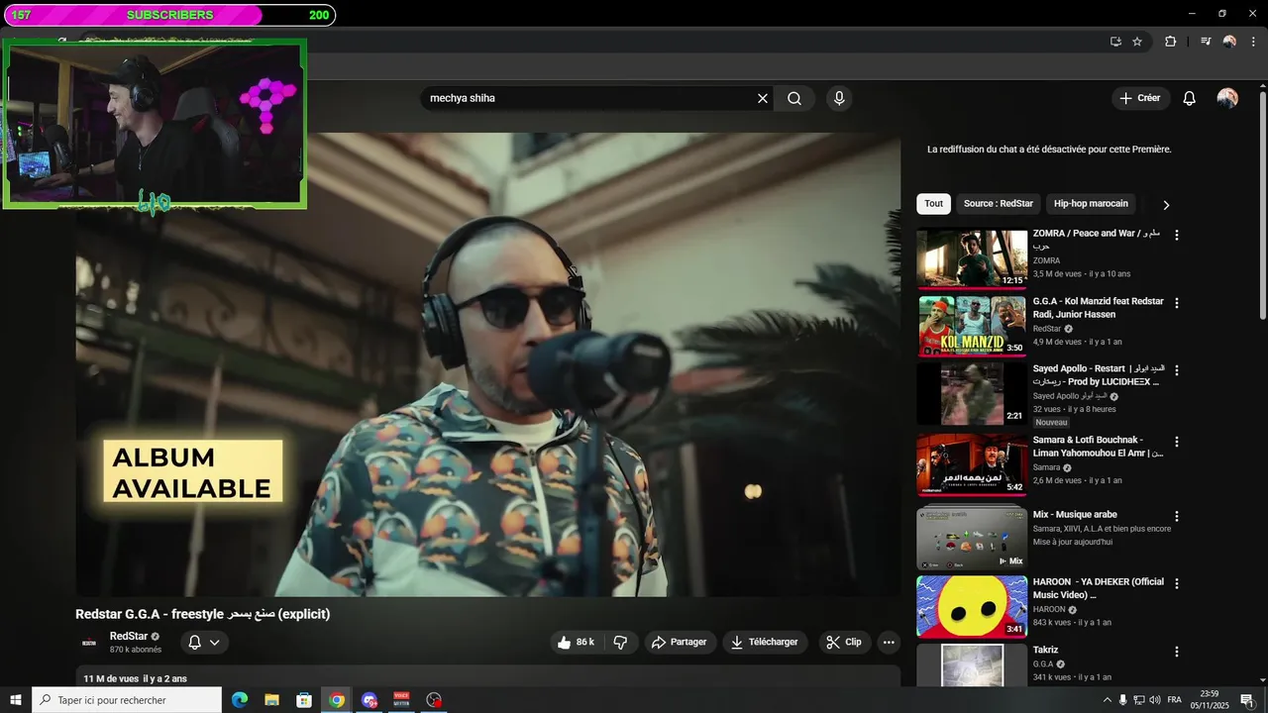
Task: Open the RedStar channel name link
Action: tap(129, 636)
